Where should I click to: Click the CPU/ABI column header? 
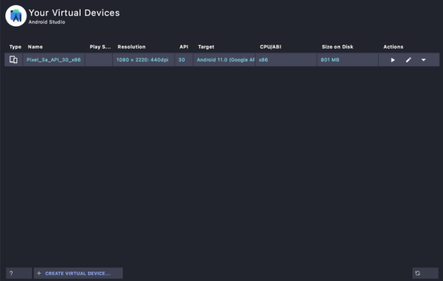[x=271, y=47]
